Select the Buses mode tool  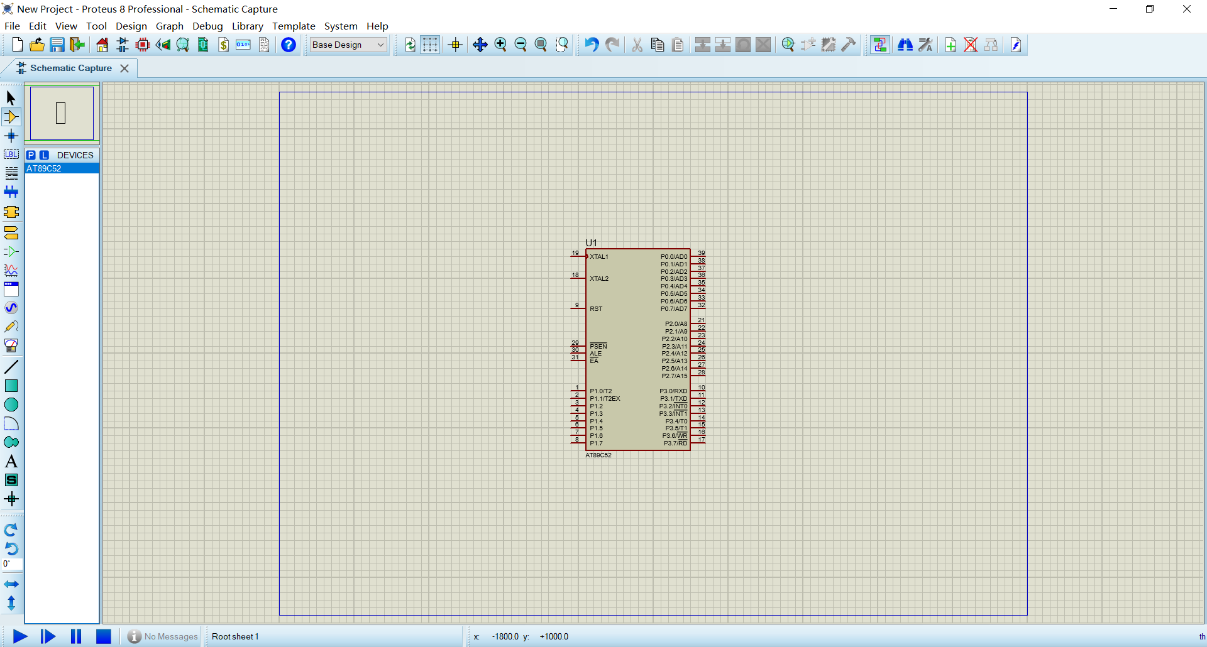pos(11,192)
